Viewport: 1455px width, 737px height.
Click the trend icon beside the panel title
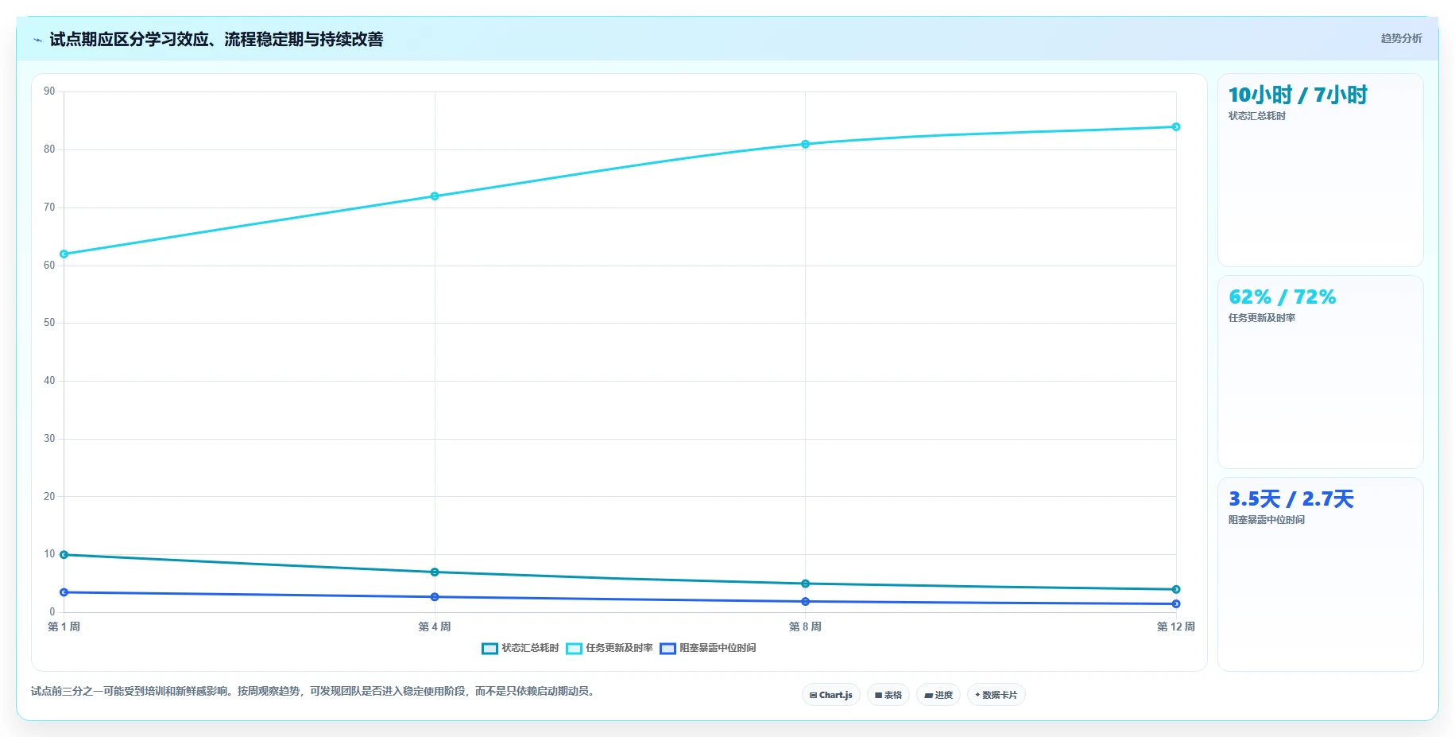(x=37, y=40)
